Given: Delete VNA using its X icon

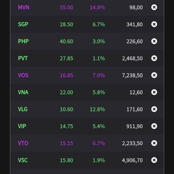Looking at the screenshot, I should tap(154, 92).
